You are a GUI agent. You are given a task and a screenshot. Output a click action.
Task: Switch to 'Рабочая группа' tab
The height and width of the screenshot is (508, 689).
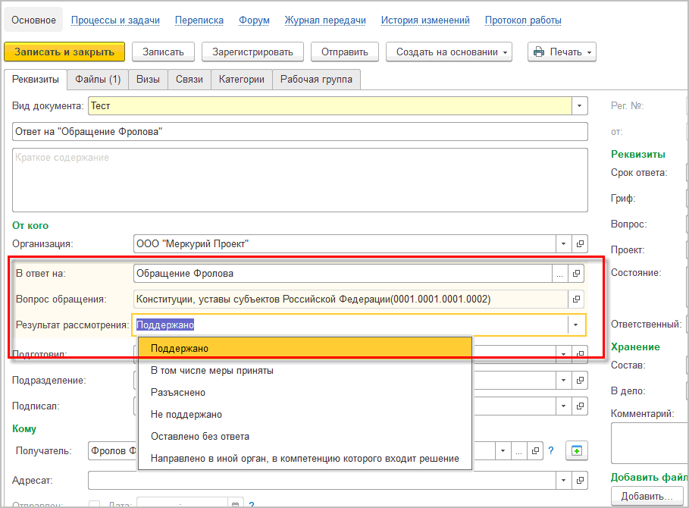pyautogui.click(x=316, y=80)
